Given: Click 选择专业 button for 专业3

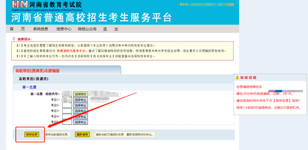Looking at the screenshot, I should point(80,111).
